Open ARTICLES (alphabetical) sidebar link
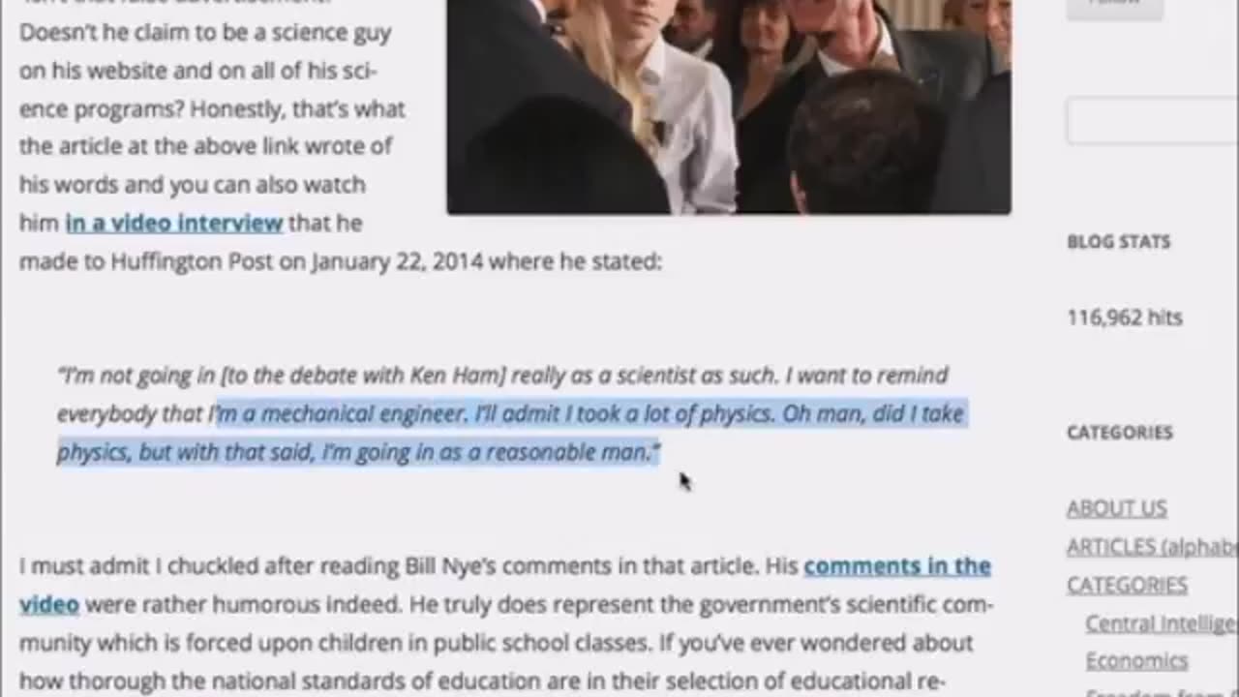 coord(1152,547)
